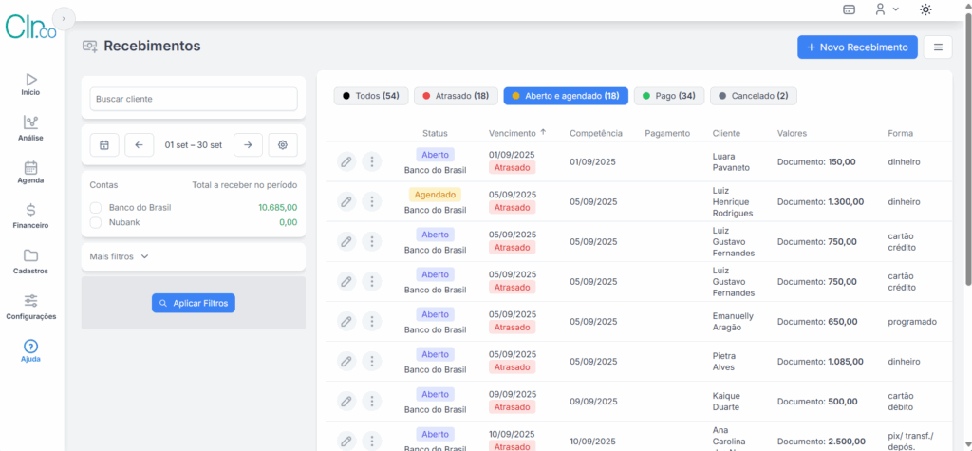Open the Análise chart icon

tap(30, 122)
